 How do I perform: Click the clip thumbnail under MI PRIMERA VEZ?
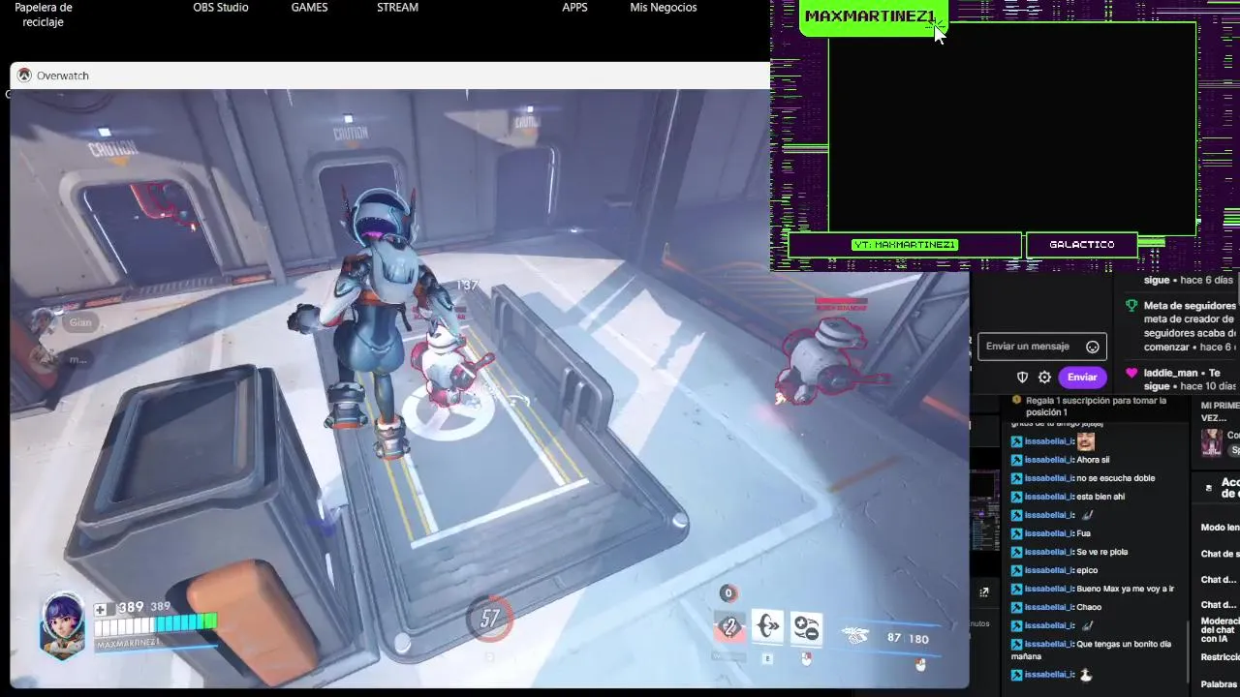(x=1212, y=442)
